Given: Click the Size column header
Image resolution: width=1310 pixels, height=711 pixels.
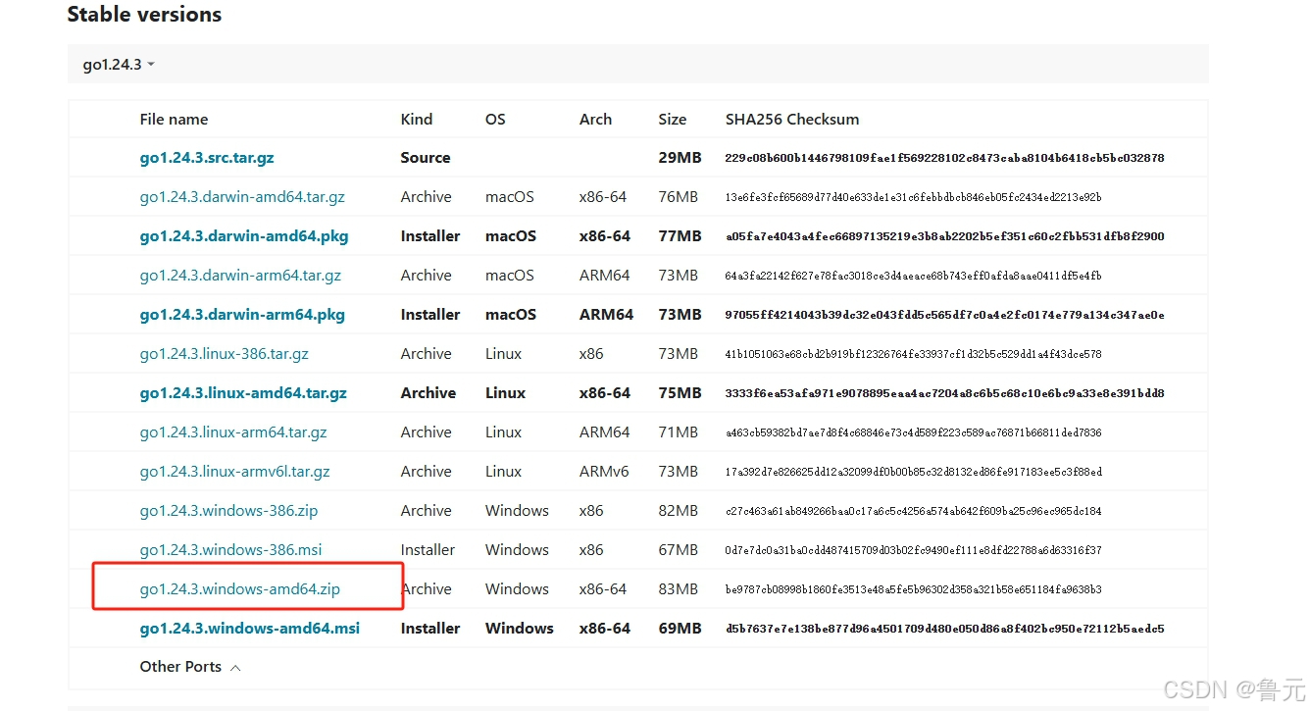Looking at the screenshot, I should pyautogui.click(x=673, y=119).
